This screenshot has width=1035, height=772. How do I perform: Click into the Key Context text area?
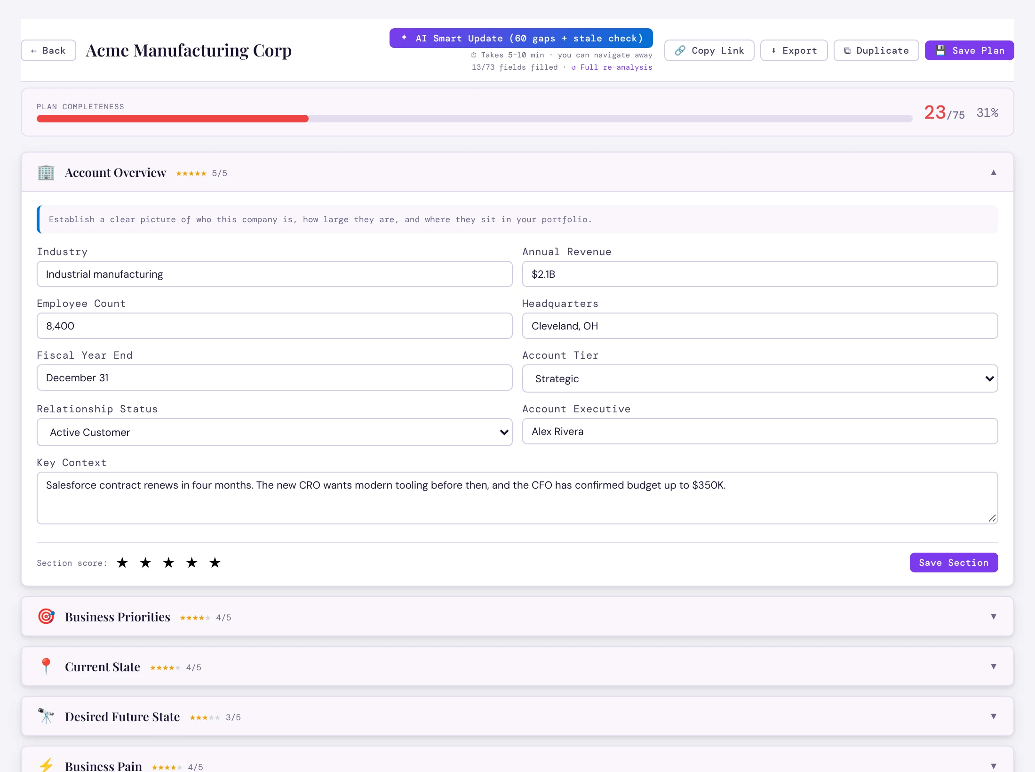pos(517,498)
